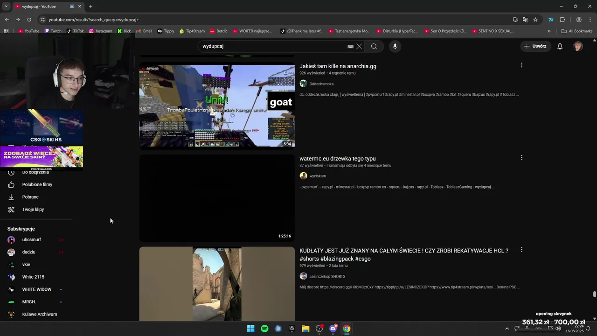Click the wyciskam channel avatar

click(303, 176)
